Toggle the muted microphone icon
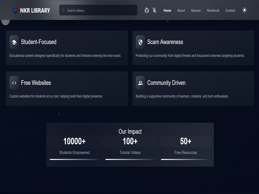 154,10
